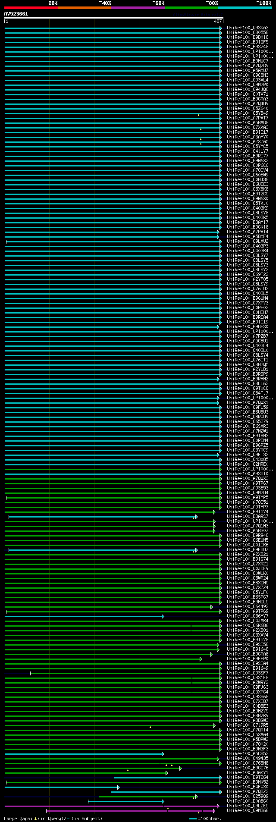Click label UniRef100_Q9SSF7
Screen dimensions: 276x822
point(248,673)
